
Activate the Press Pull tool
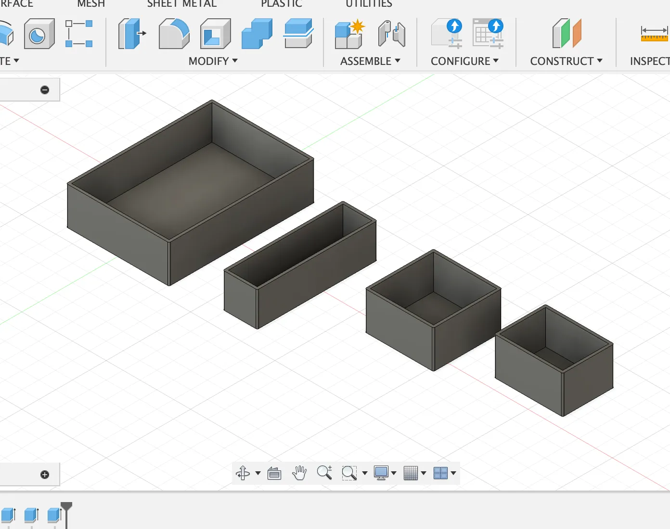click(x=132, y=34)
